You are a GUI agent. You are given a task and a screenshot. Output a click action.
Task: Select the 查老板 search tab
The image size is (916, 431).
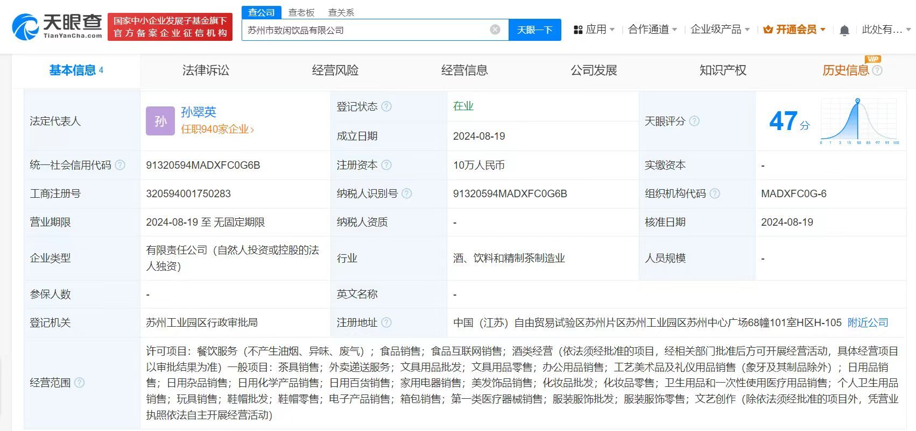[x=301, y=12]
